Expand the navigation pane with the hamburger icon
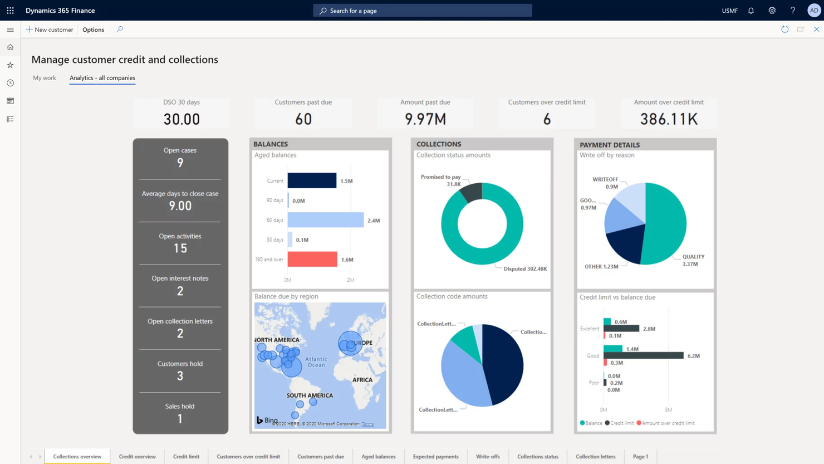This screenshot has height=464, width=824. click(x=10, y=30)
